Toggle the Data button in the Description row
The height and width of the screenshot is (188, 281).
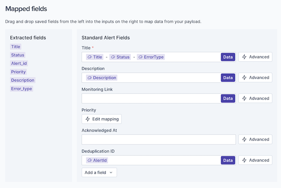228,78
